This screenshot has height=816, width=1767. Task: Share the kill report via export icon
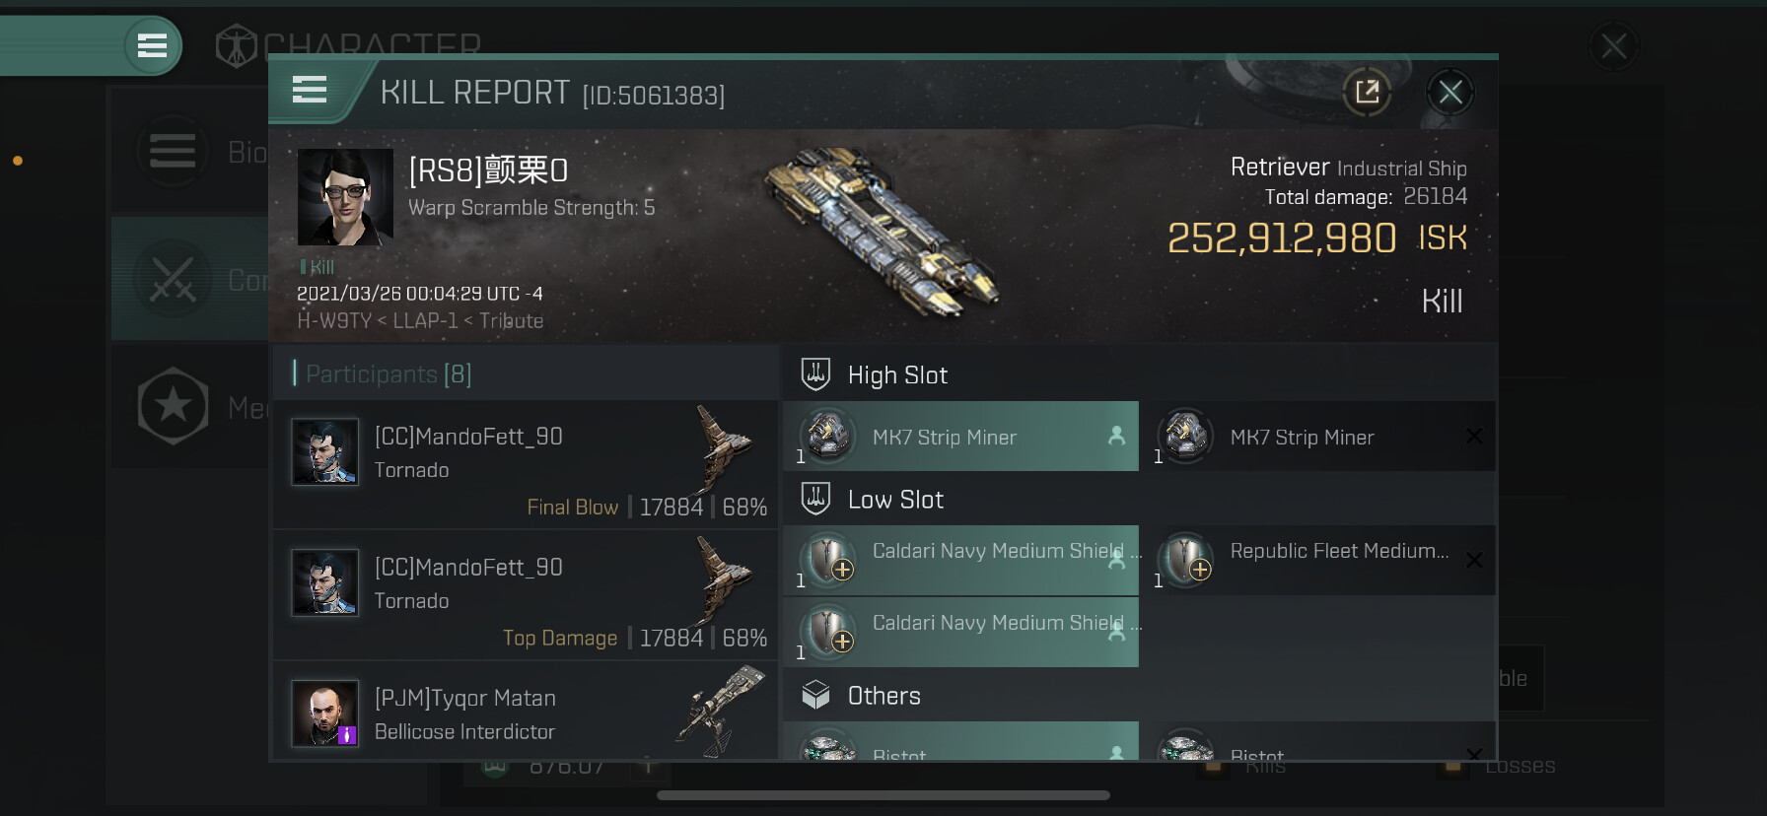coord(1367,93)
